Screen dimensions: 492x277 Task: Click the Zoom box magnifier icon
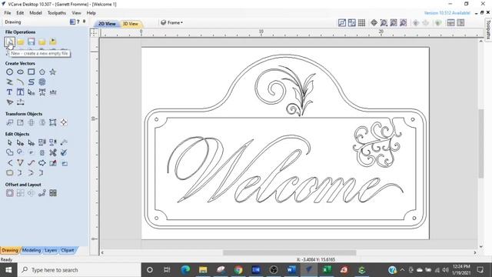(384, 22)
